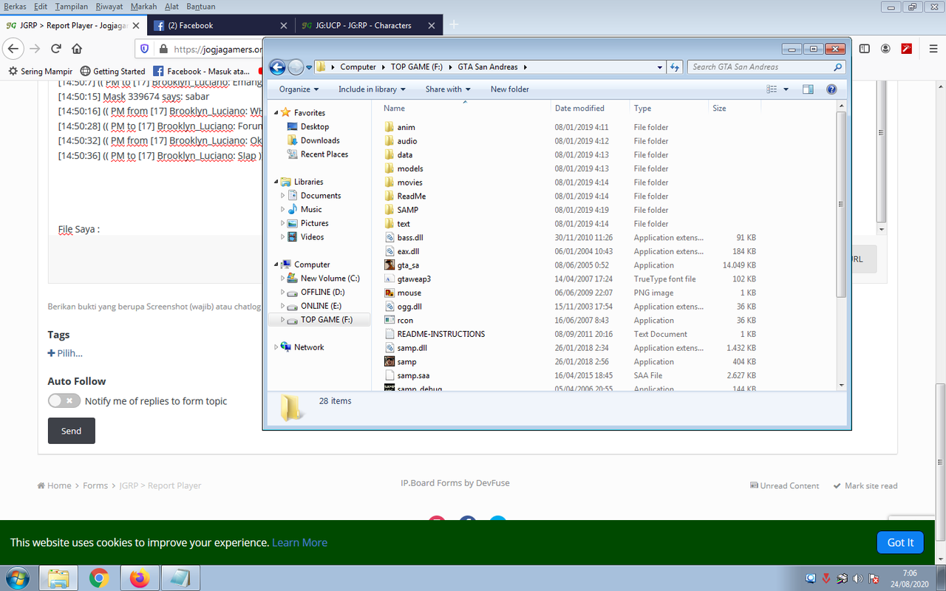Select the mouse PNG image
This screenshot has width=946, height=591.
[409, 293]
